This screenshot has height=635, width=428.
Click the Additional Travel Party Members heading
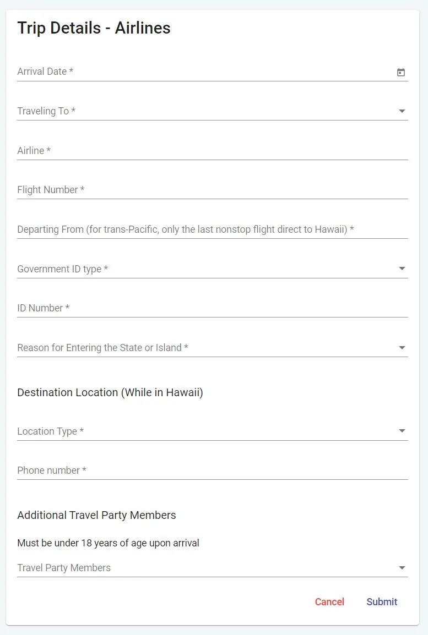(96, 516)
